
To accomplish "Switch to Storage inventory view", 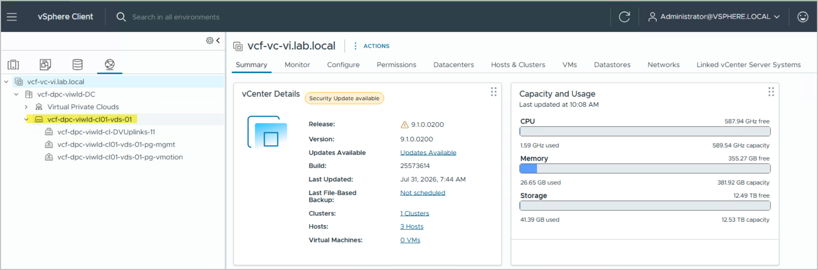I will (x=77, y=64).
